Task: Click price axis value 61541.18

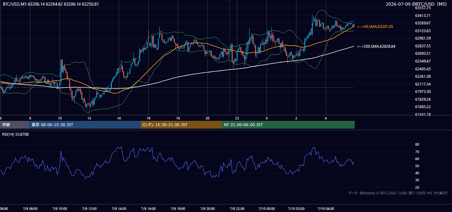Action: (x=423, y=114)
